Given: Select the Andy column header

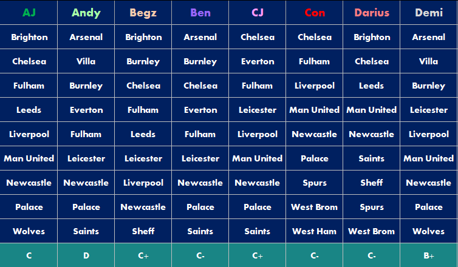Looking at the screenshot, I should [x=86, y=13].
